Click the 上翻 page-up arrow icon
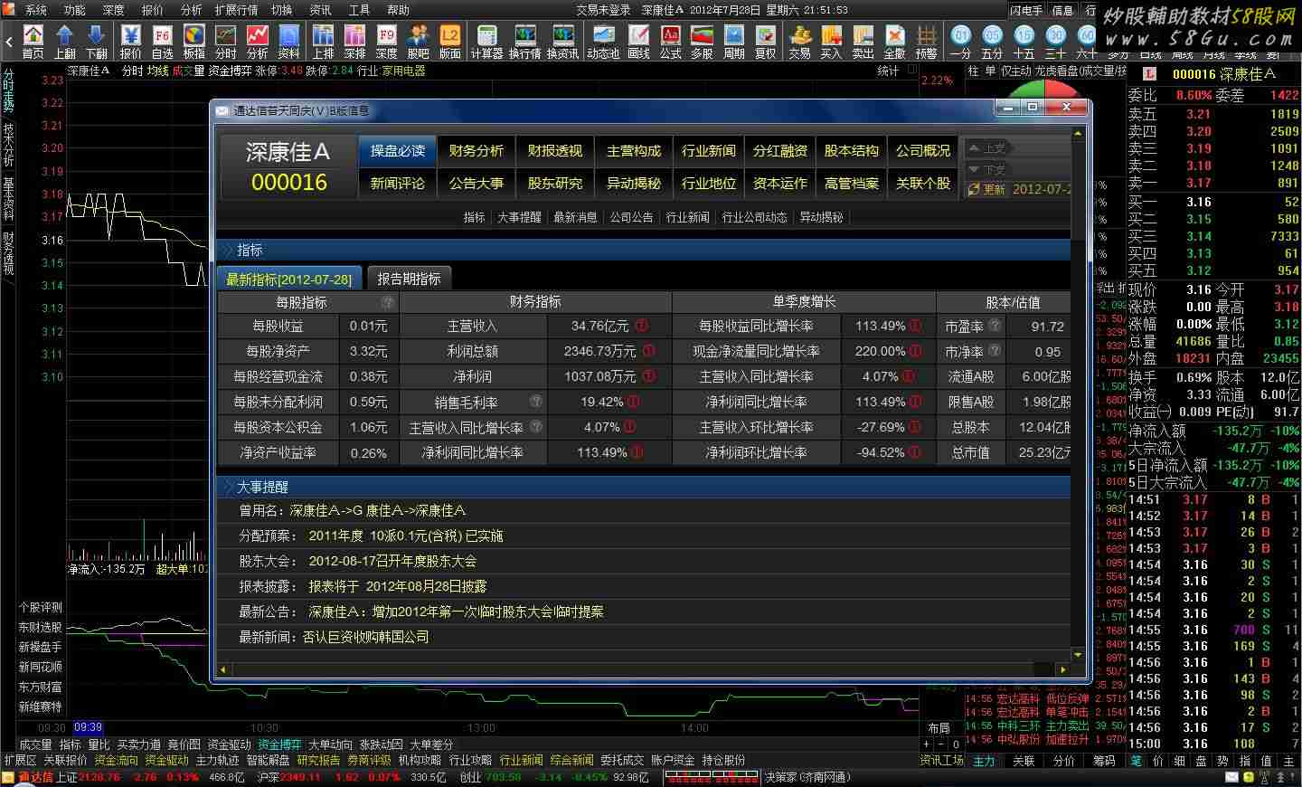 click(65, 42)
